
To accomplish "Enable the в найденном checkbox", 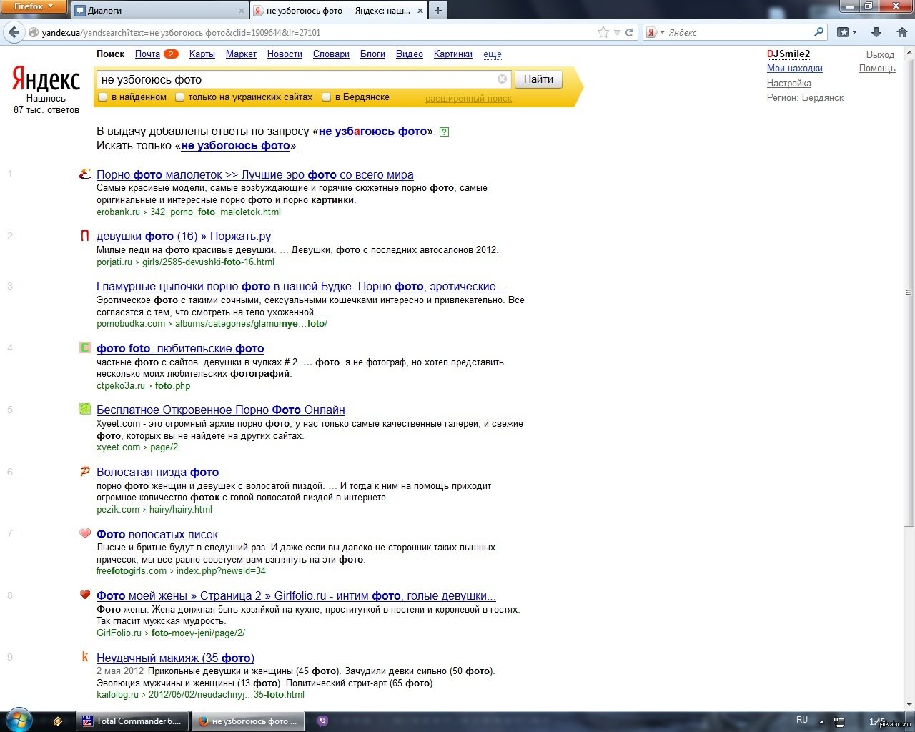I will (103, 97).
